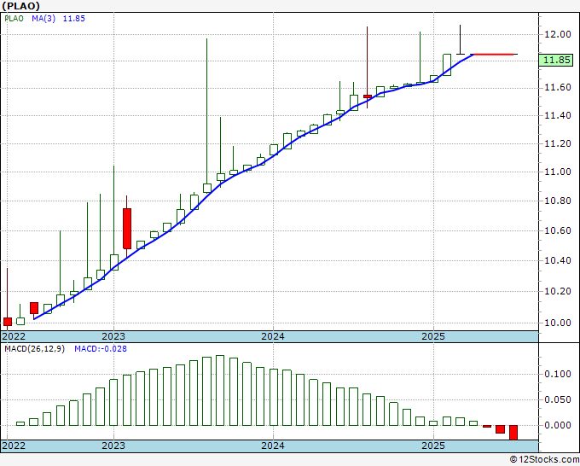This screenshot has width=580, height=466.
Task: Click the MA(3) legend label
Action: click(43, 19)
